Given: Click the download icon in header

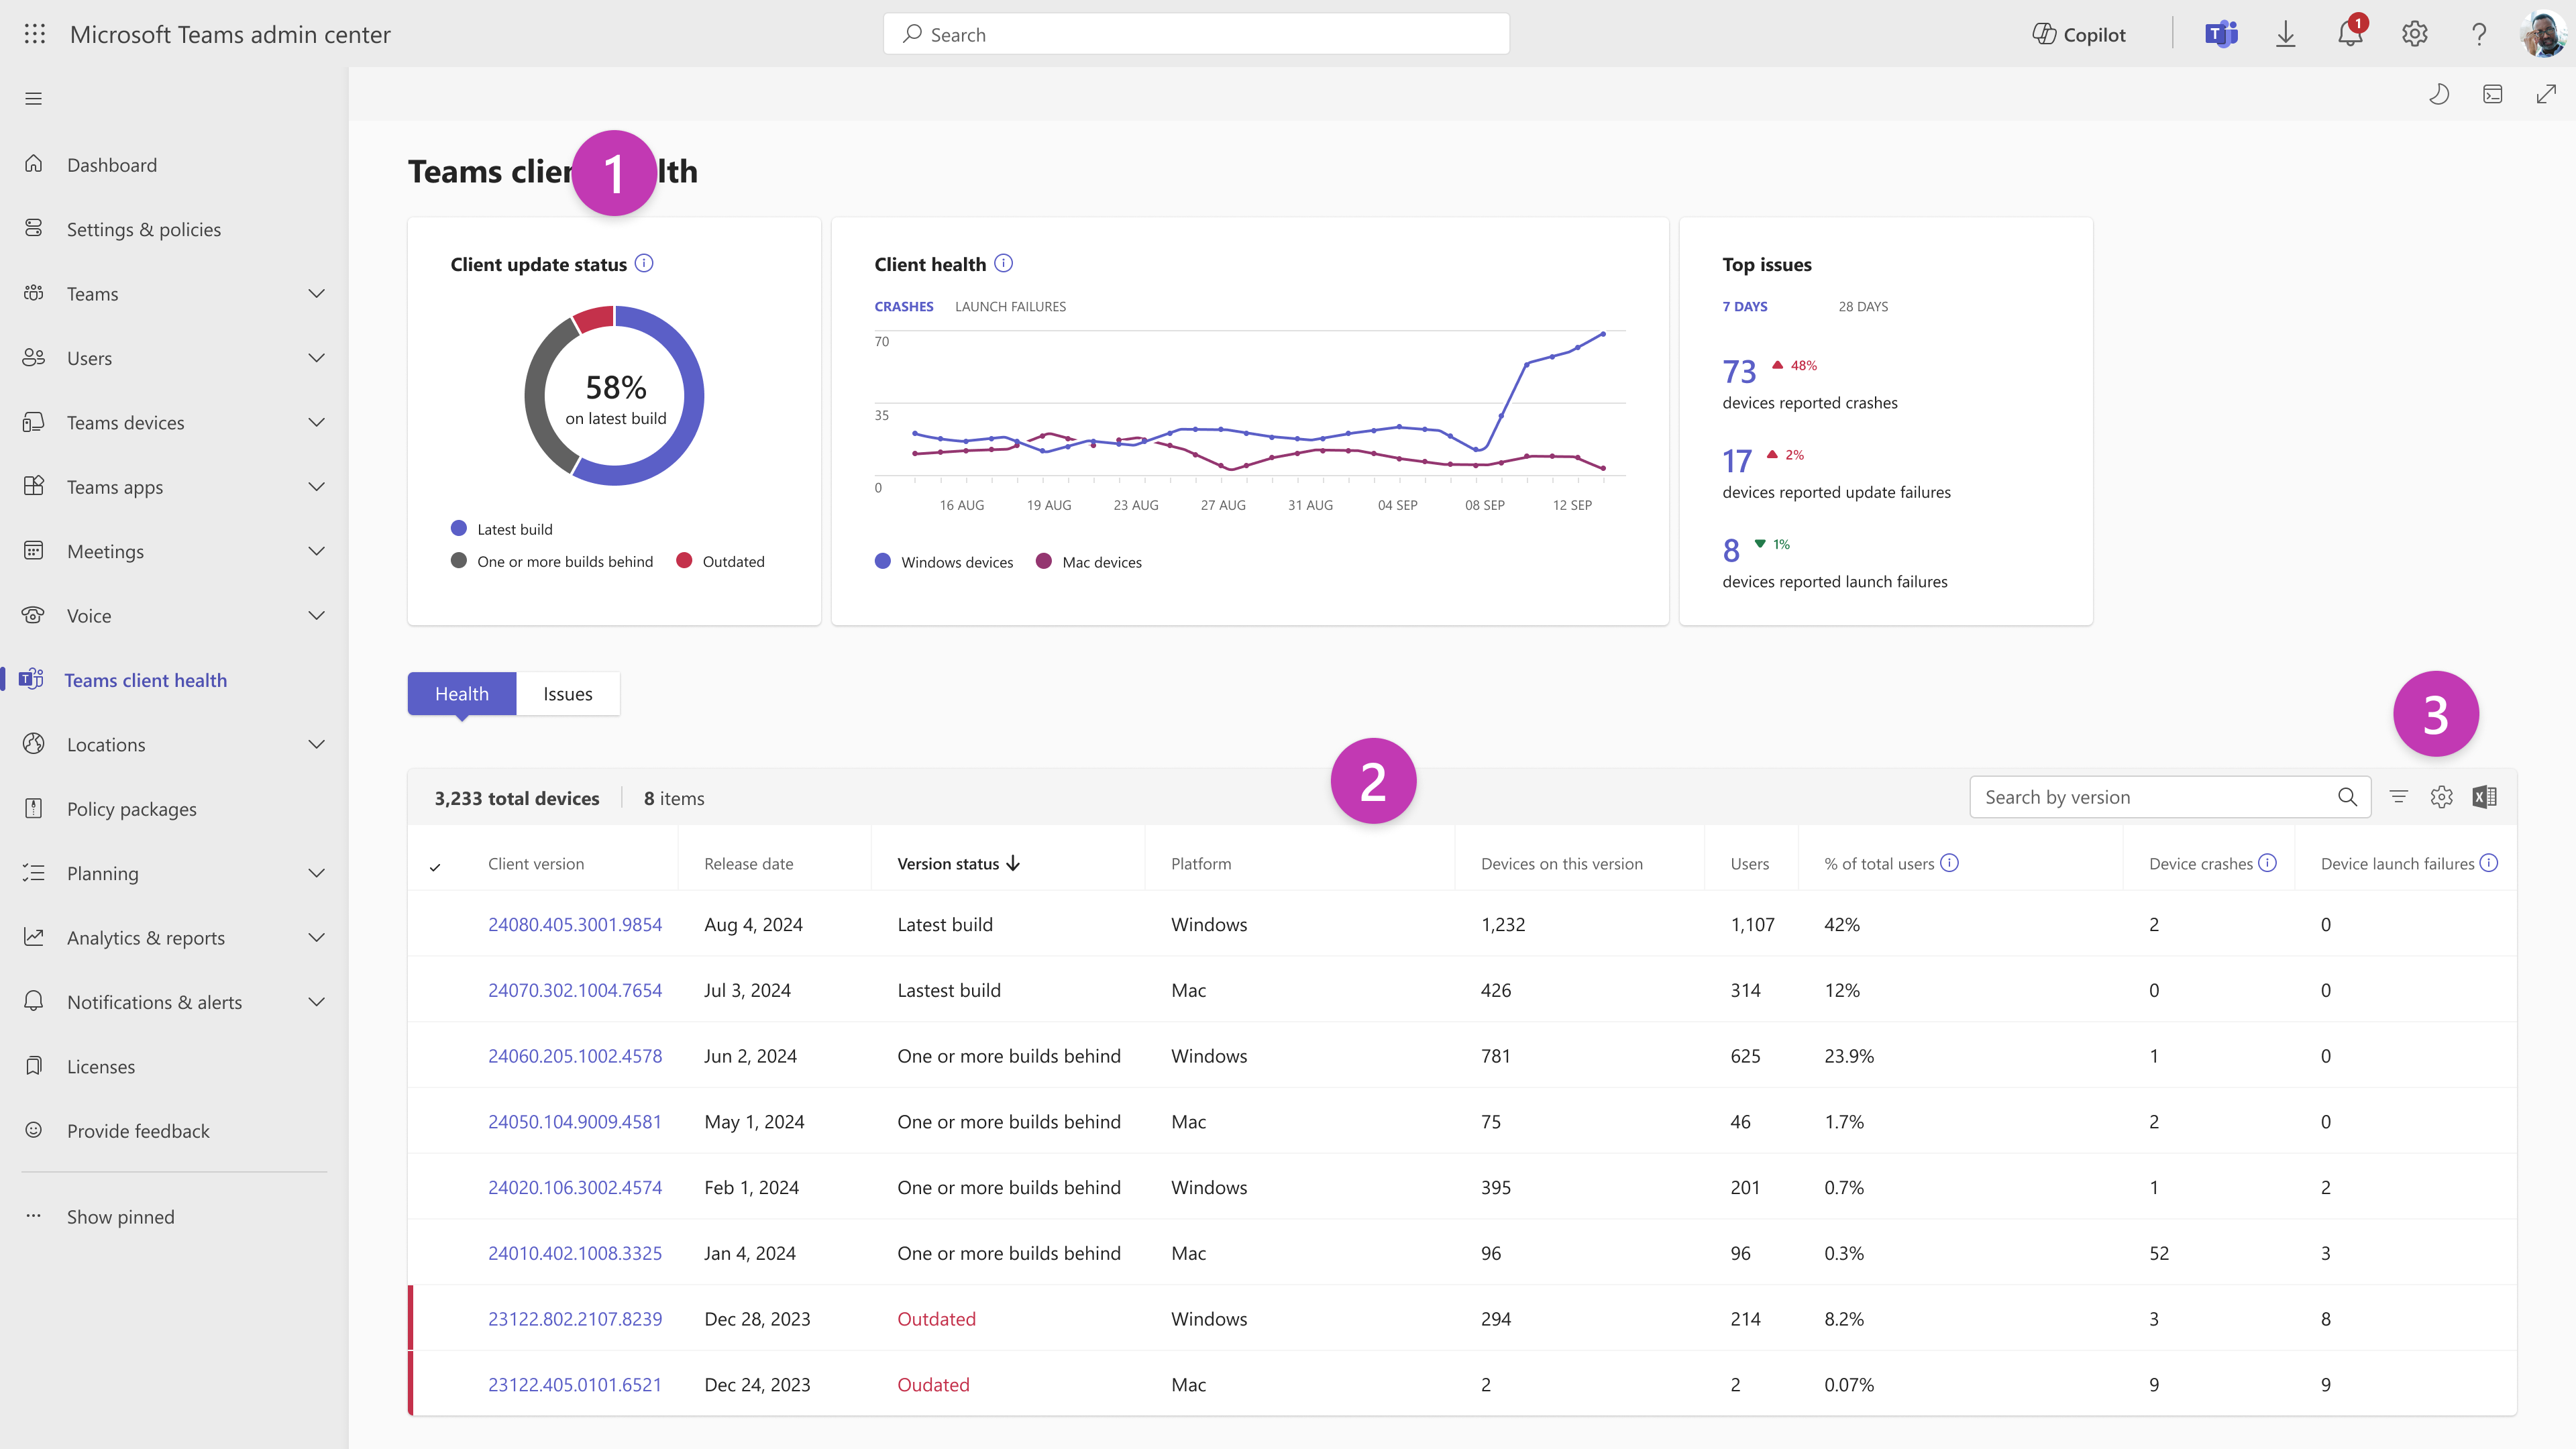Looking at the screenshot, I should pyautogui.click(x=2285, y=35).
